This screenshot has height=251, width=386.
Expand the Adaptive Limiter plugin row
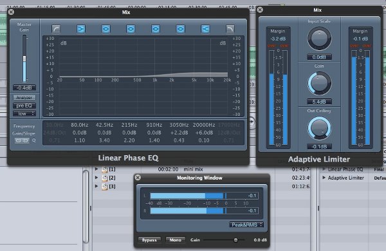pos(324,178)
